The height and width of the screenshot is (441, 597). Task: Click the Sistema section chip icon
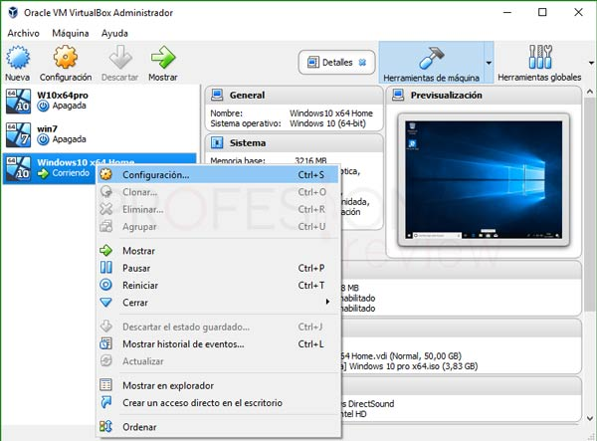pos(217,142)
